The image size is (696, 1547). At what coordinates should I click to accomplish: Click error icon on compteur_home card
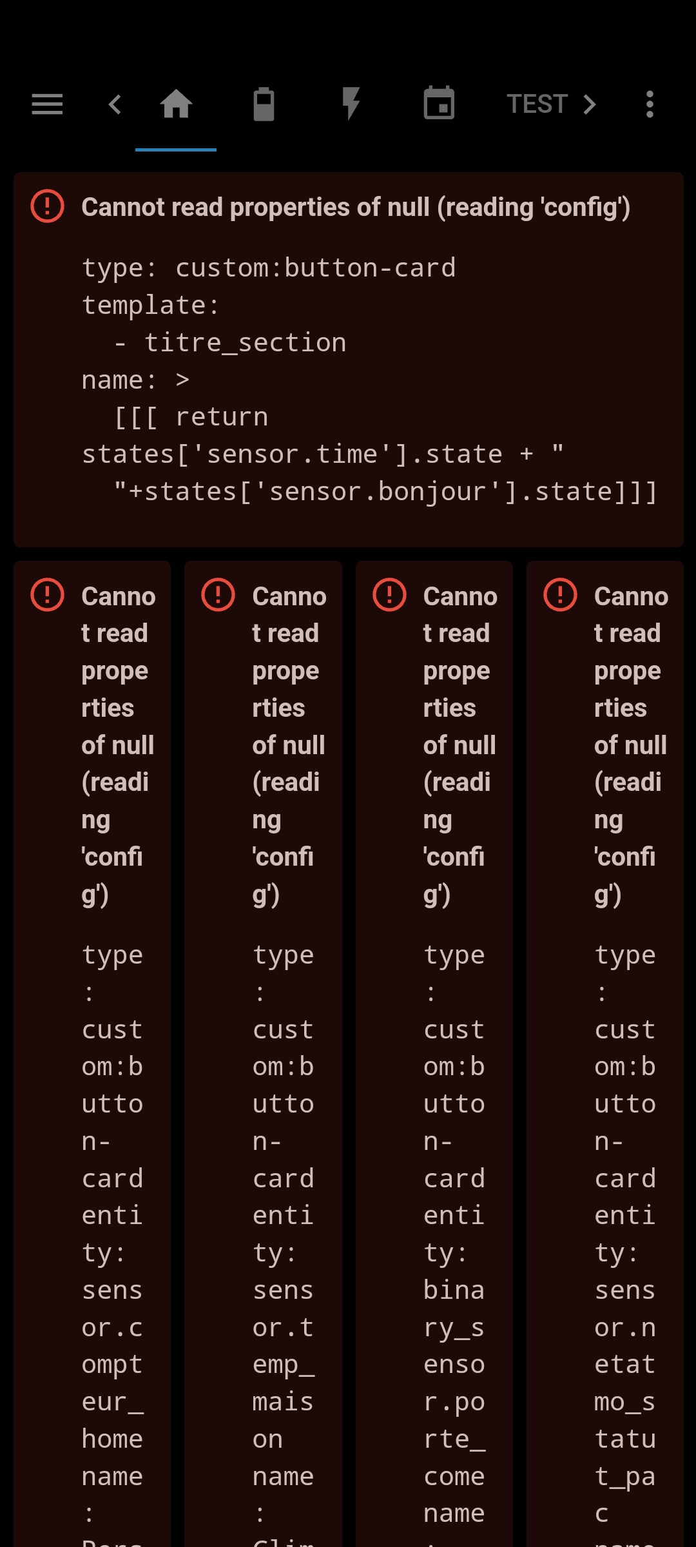[x=47, y=594]
